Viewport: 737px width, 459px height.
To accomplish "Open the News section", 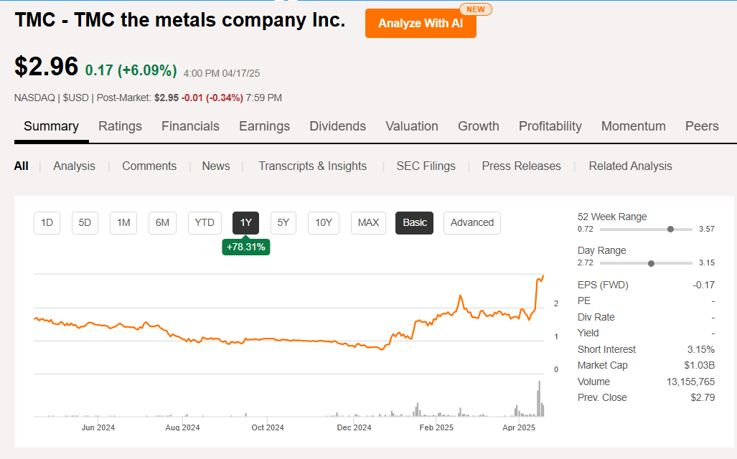I will click(x=215, y=166).
